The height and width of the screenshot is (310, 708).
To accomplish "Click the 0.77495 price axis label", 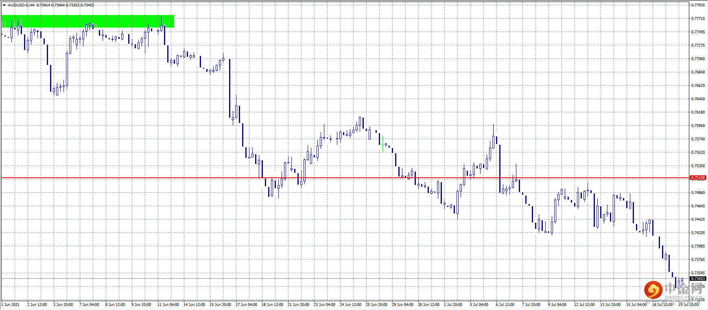I will pyautogui.click(x=698, y=32).
